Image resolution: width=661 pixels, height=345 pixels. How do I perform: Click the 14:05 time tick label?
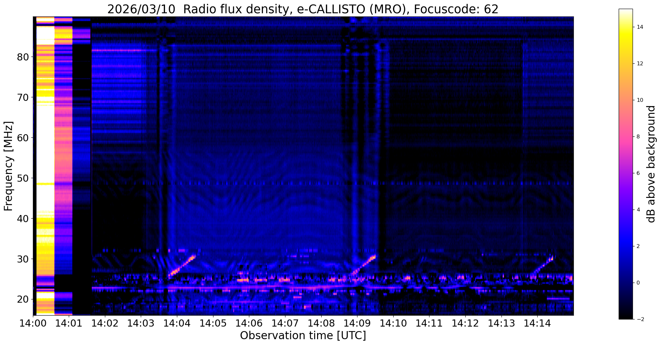(x=213, y=323)
